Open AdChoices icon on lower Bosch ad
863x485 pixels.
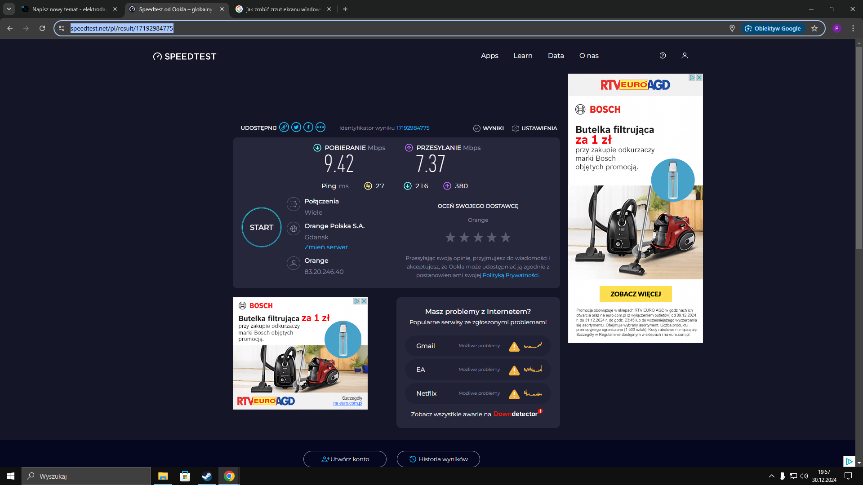(x=357, y=301)
